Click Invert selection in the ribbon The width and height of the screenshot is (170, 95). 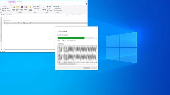coord(58,10)
